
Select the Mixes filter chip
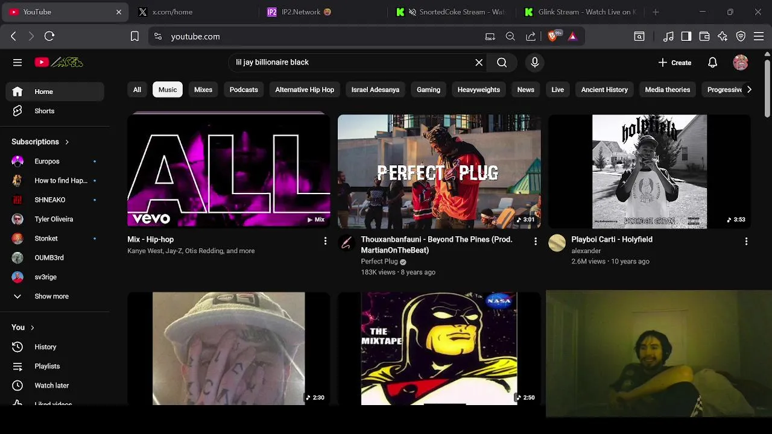[203, 90]
